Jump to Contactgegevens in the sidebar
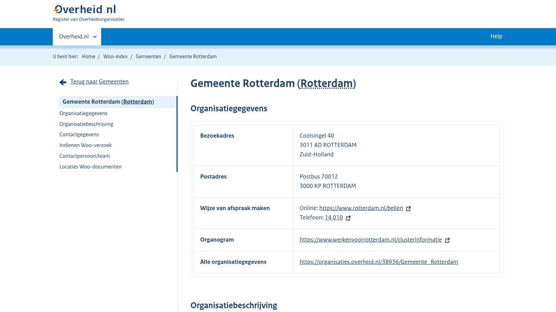The height and width of the screenshot is (312, 556). click(79, 135)
